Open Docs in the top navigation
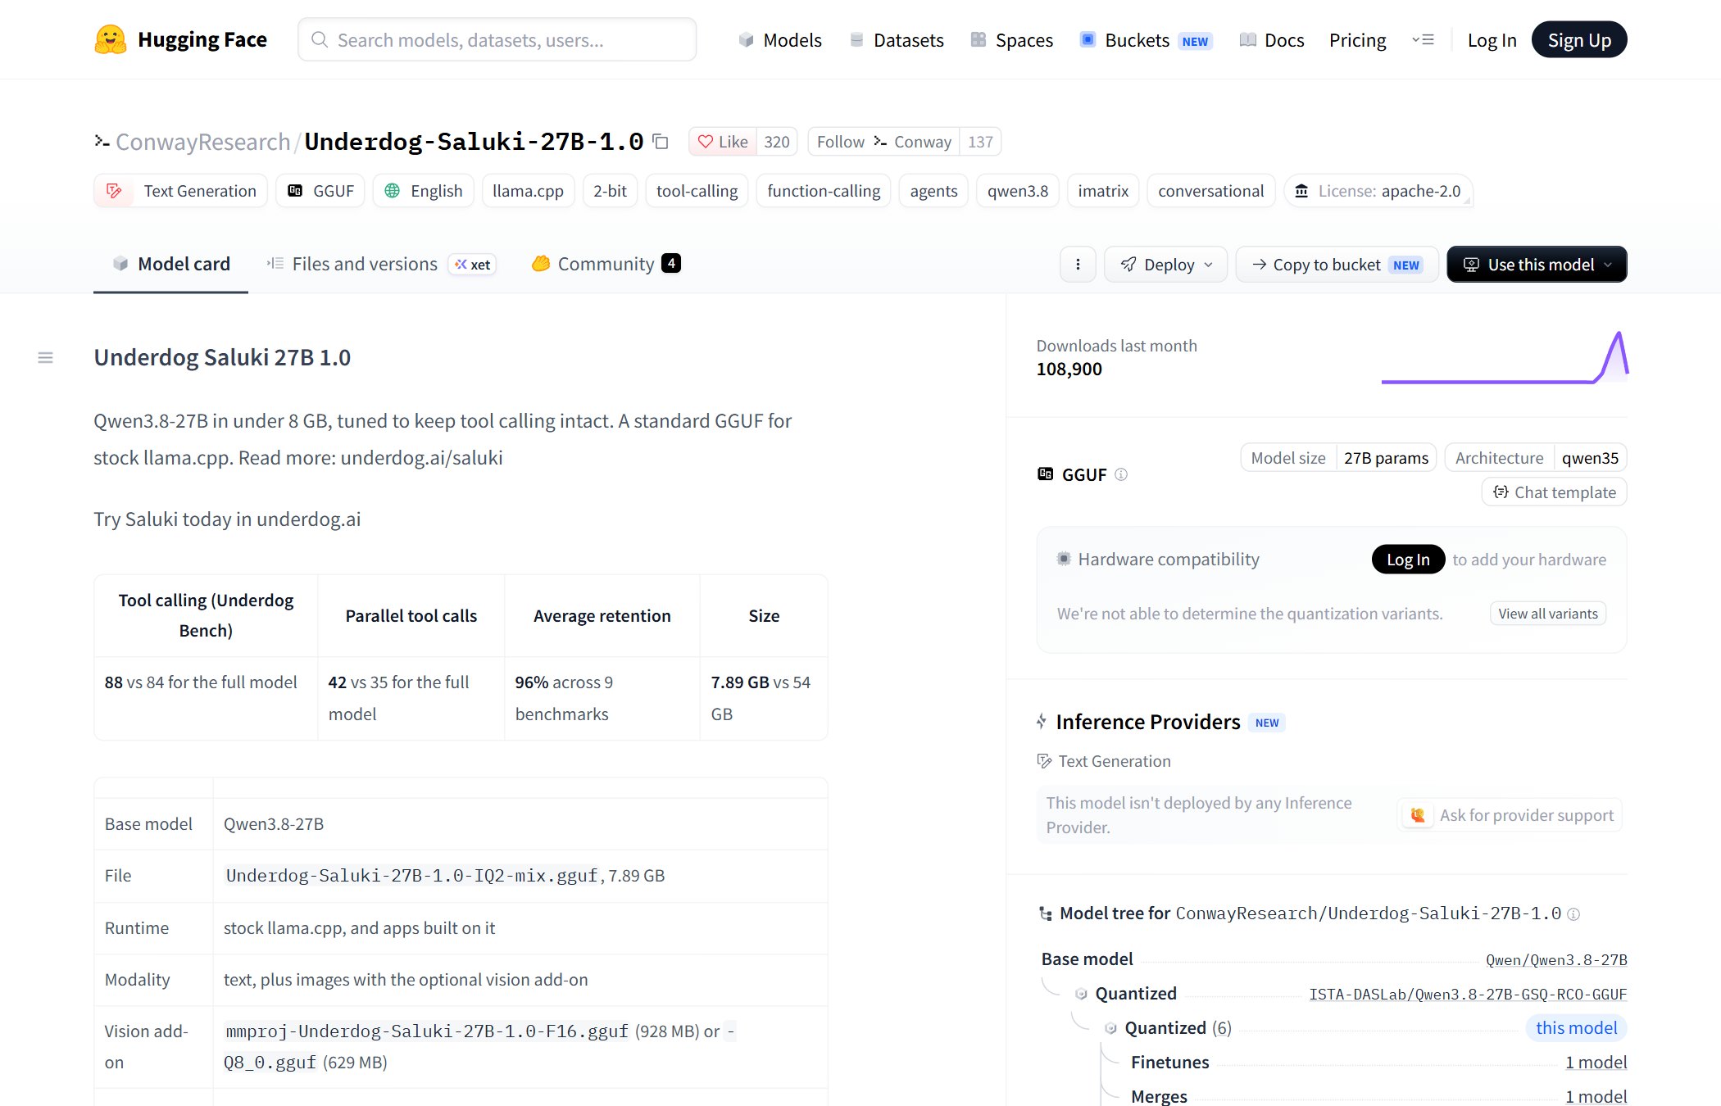Viewport: 1721px width, 1106px height. pos(1272,40)
